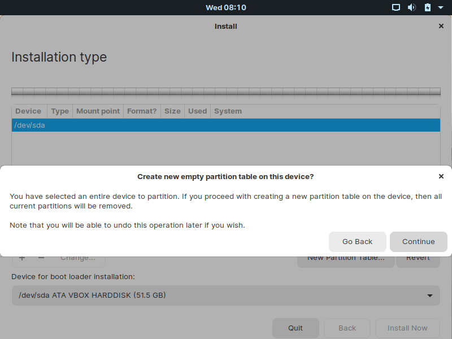
Task: Sort by the Format? column header
Action: coord(142,111)
